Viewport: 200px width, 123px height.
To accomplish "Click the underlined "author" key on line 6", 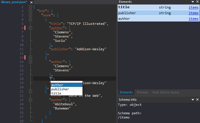I will coord(57,28).
